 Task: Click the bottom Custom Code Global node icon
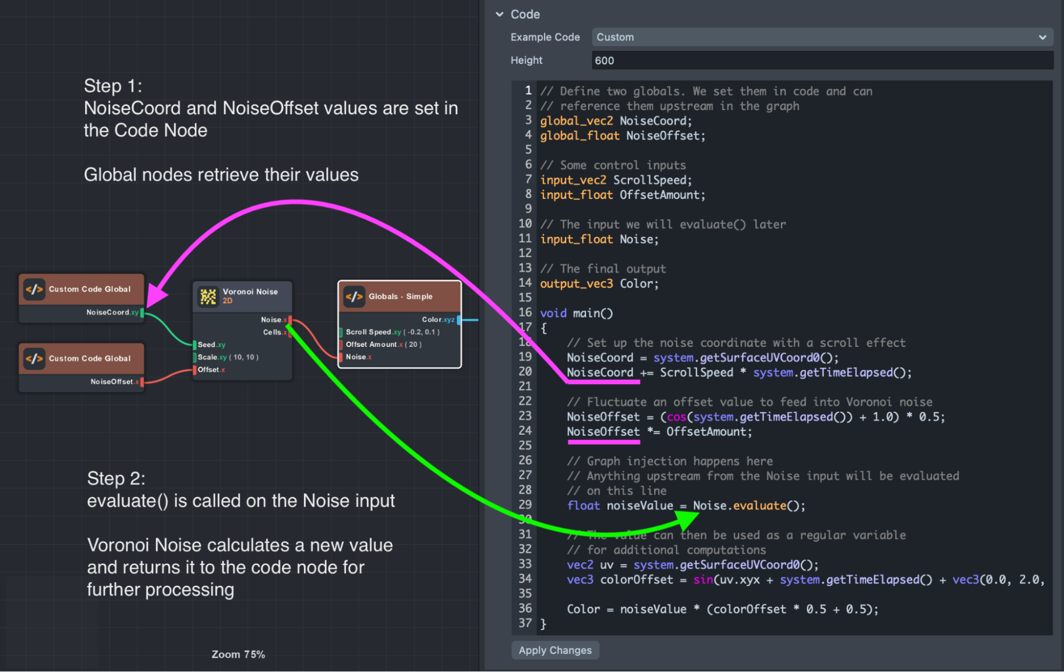34,358
